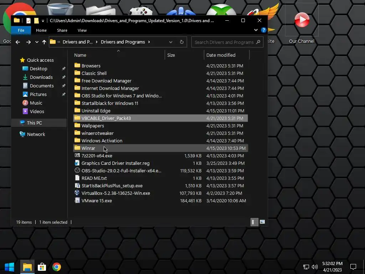Click the Drivers and P... breadcrumb
Screen dimensions: 365x274
[77, 42]
